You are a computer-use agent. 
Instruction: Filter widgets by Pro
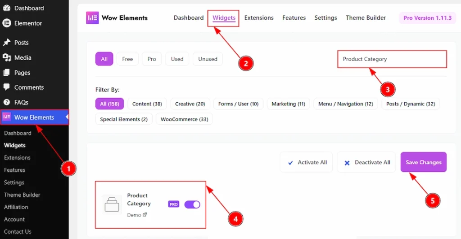[x=152, y=59]
